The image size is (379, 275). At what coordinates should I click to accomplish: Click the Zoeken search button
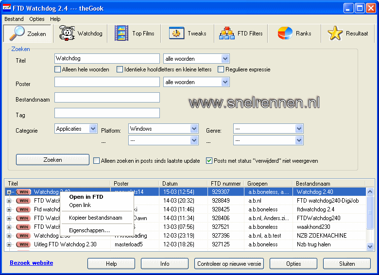(52, 160)
